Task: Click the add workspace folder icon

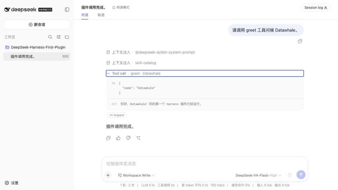Action: click(67, 37)
